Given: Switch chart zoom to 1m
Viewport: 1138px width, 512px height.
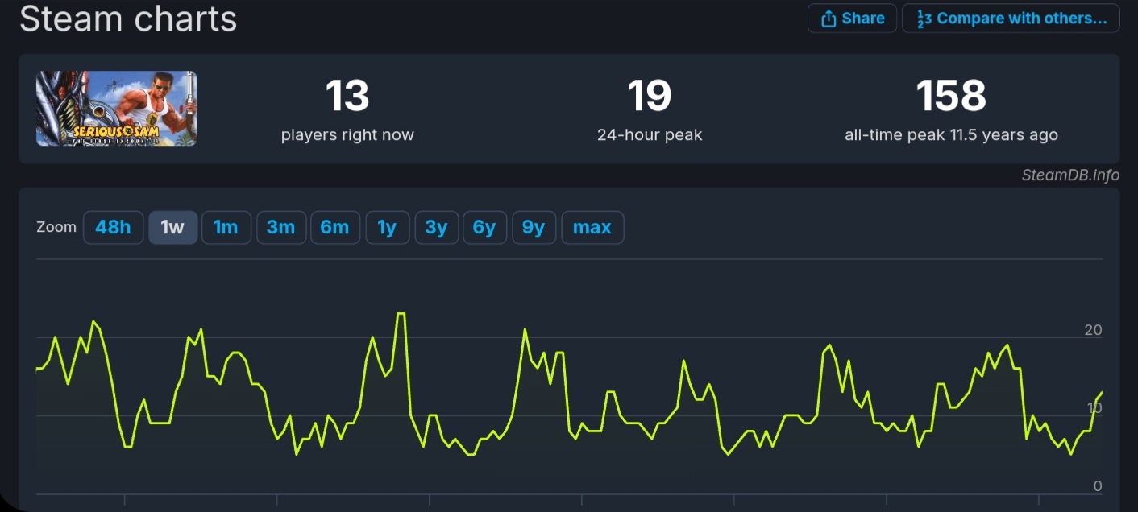Looking at the screenshot, I should 226,227.
